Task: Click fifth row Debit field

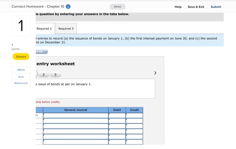Action: coord(117,137)
